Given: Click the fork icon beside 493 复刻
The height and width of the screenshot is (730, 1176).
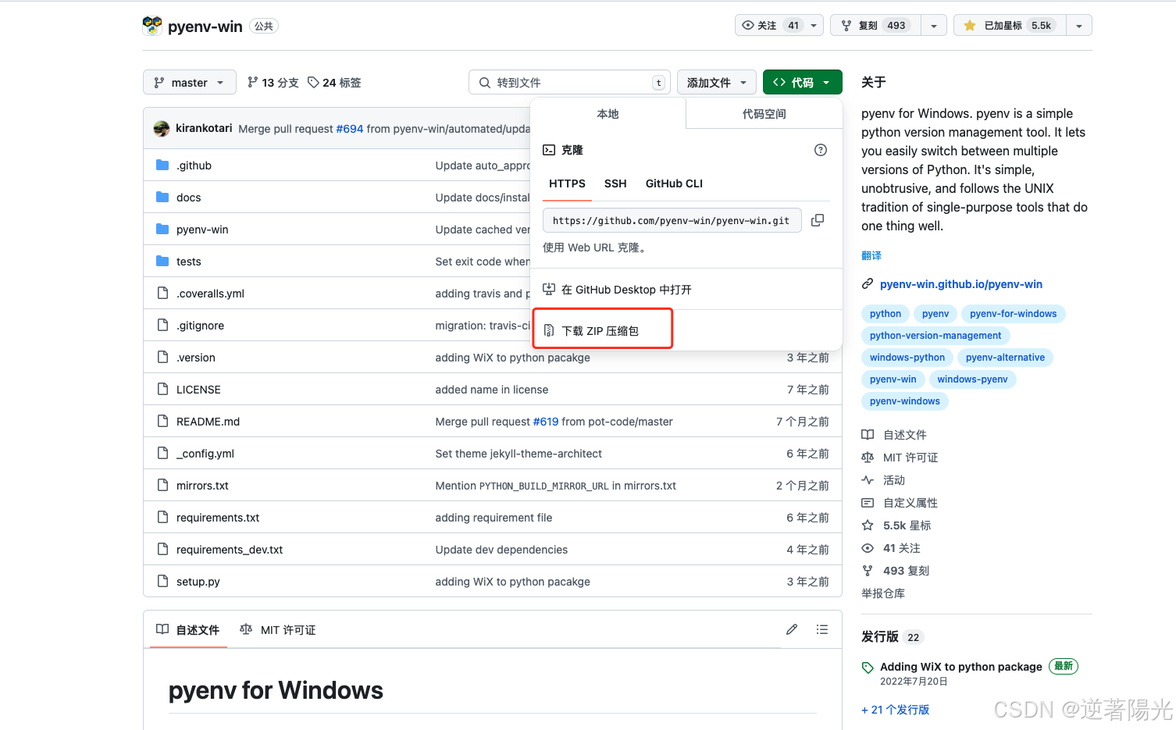Looking at the screenshot, I should click(x=868, y=571).
